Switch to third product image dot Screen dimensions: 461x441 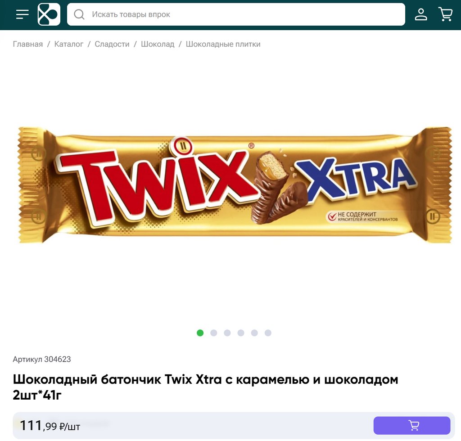(x=227, y=333)
